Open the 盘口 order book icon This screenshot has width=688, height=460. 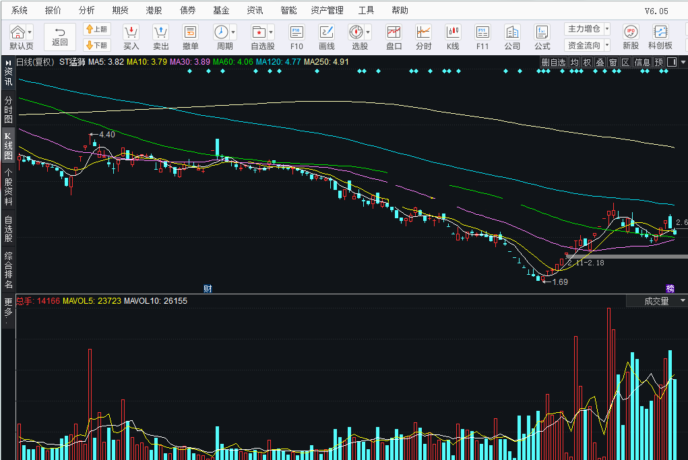[x=394, y=32]
